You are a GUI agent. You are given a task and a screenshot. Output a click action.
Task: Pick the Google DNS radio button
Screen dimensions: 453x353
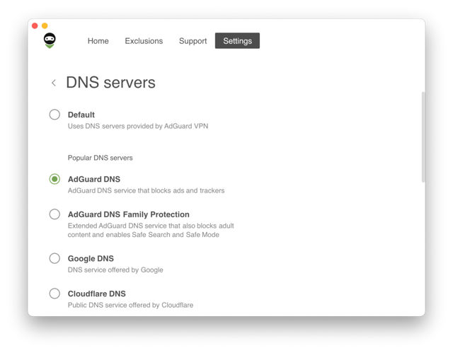55,258
